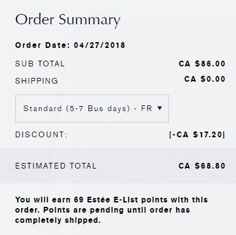Click the '04/27/2018' date value
The height and width of the screenshot is (235, 236).
100,45
